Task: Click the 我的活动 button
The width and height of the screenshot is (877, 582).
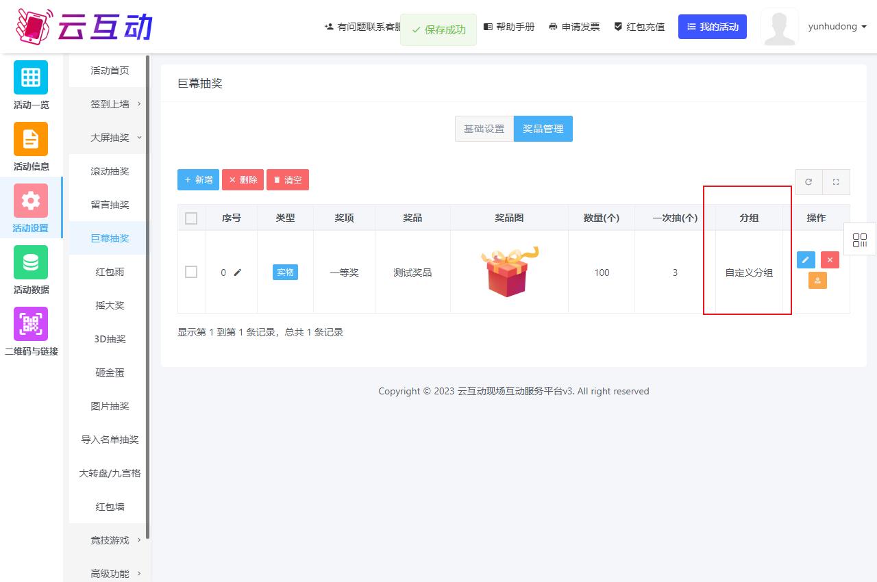Action: click(x=712, y=27)
